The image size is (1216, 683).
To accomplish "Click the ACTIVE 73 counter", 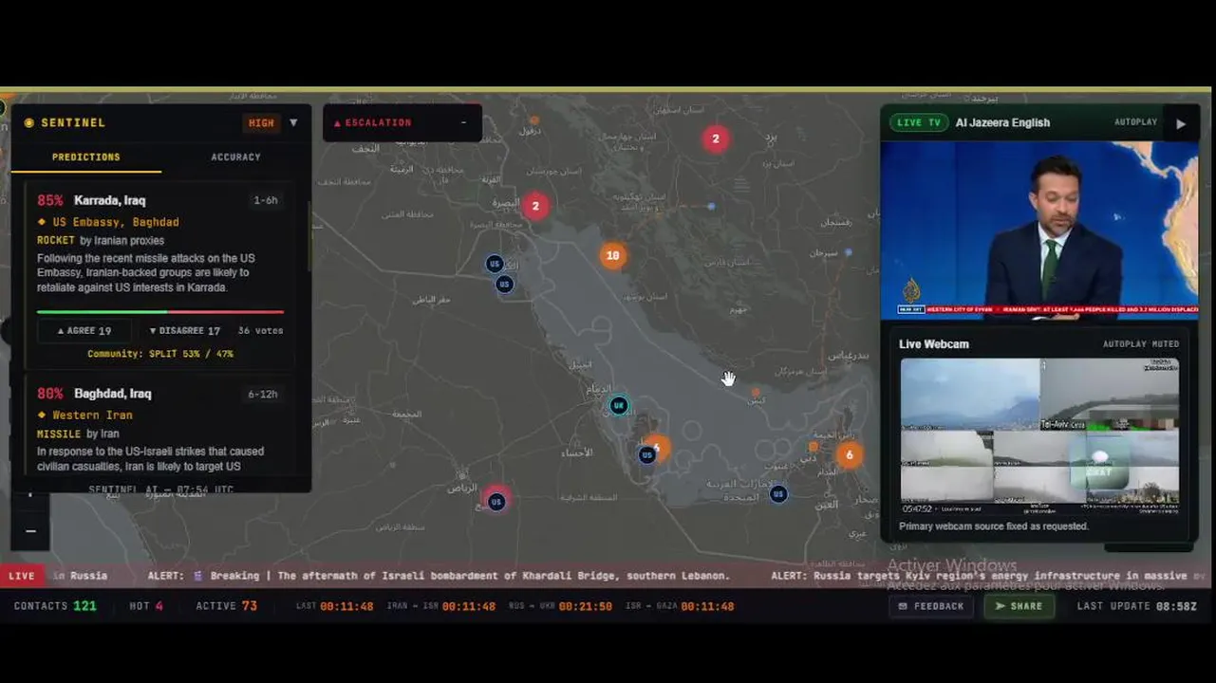I will click(227, 606).
